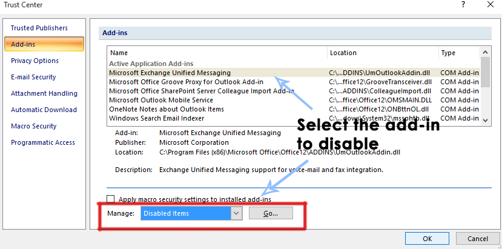This screenshot has width=502, height=249.
Task: Click the add-in list scroll down arrow
Action: click(485, 121)
